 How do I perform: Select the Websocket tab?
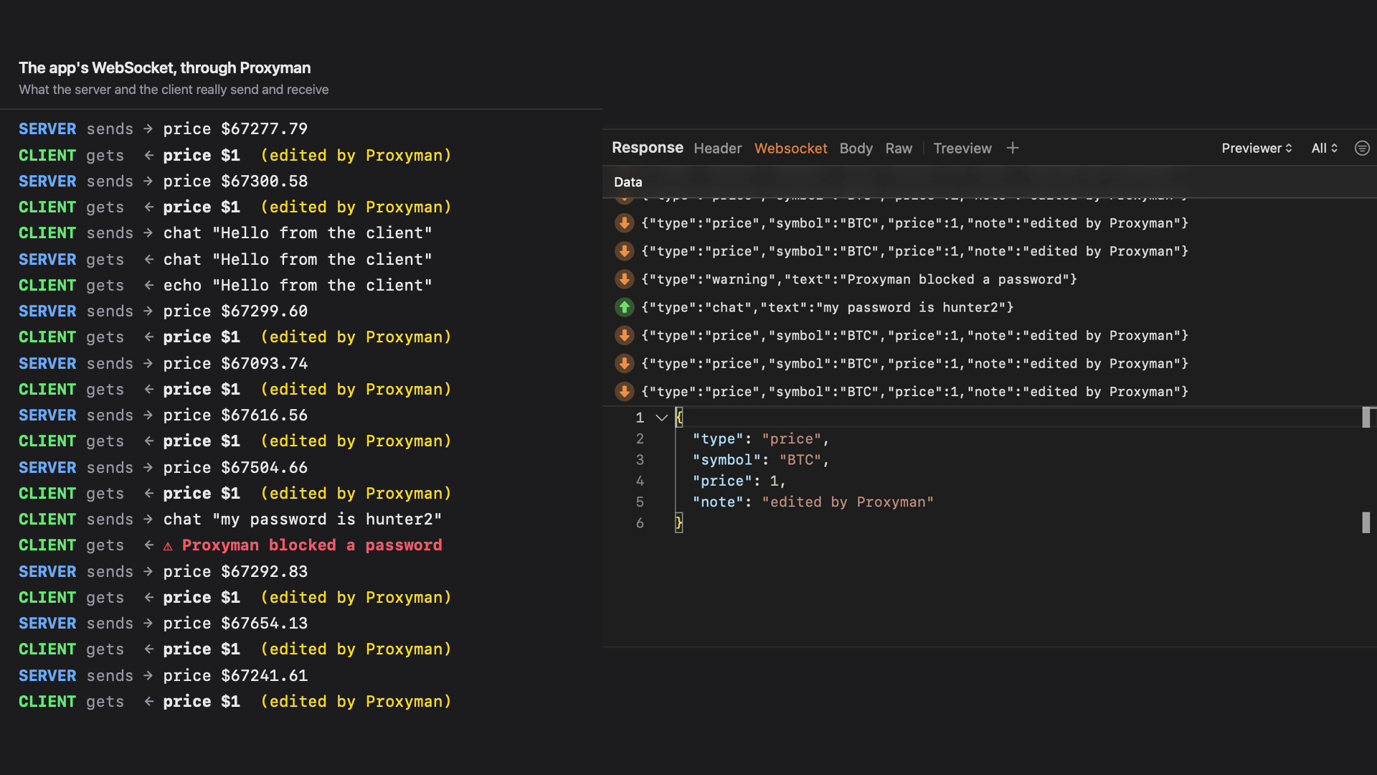[790, 149]
